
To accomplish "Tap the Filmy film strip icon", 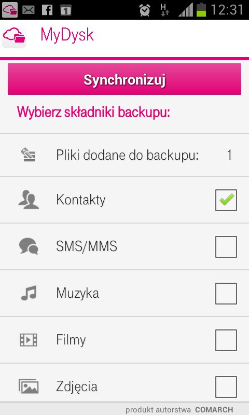I will pos(29,340).
